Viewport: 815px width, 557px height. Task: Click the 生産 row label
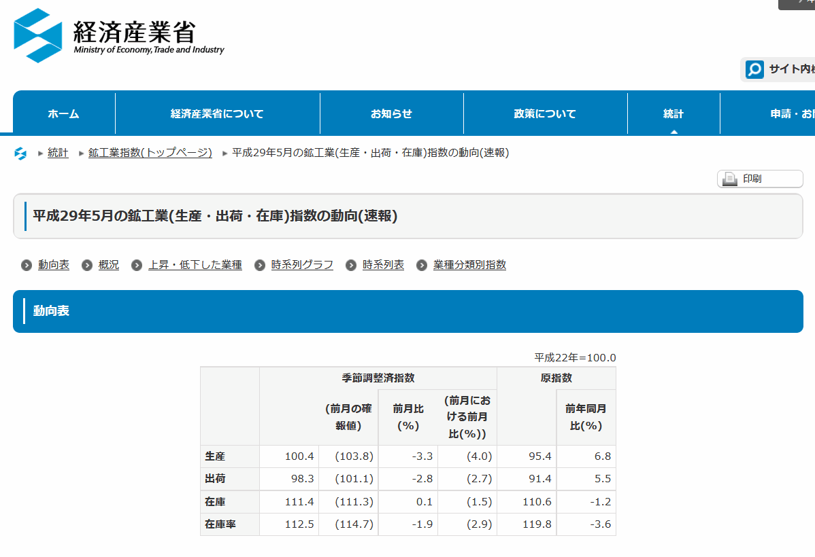click(x=215, y=456)
